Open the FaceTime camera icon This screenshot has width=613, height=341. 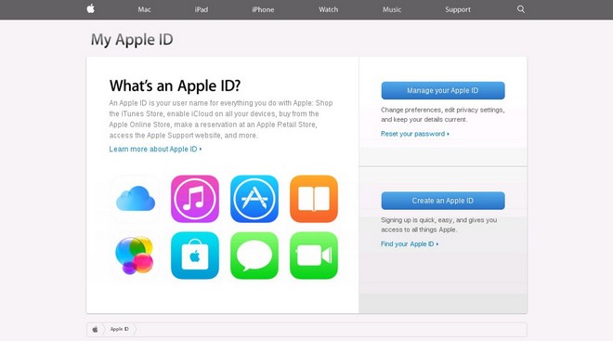click(x=314, y=256)
